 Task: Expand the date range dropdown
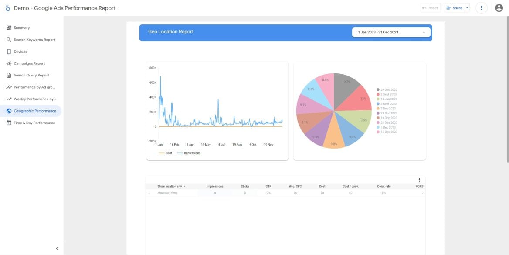click(x=424, y=33)
